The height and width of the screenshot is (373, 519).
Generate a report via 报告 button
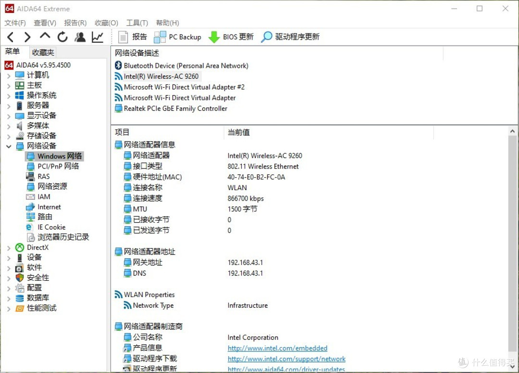tap(133, 36)
